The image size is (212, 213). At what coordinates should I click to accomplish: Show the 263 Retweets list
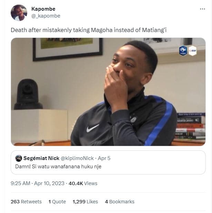(x=26, y=202)
